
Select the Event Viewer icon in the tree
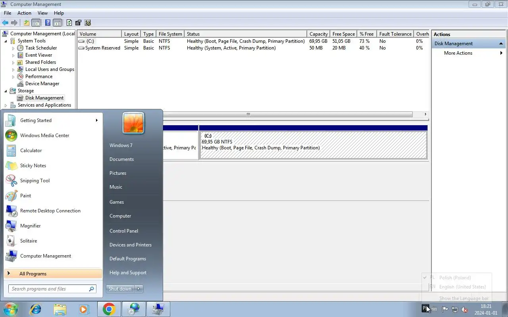(x=20, y=55)
